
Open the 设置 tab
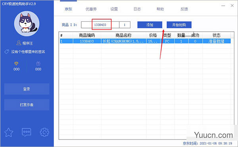point(114,9)
